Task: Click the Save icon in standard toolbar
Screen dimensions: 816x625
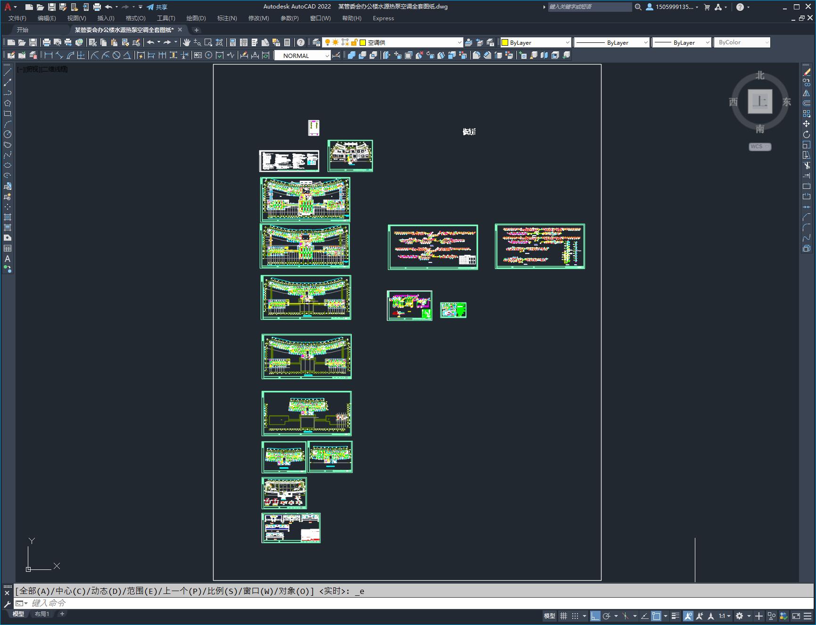Action: click(x=33, y=42)
